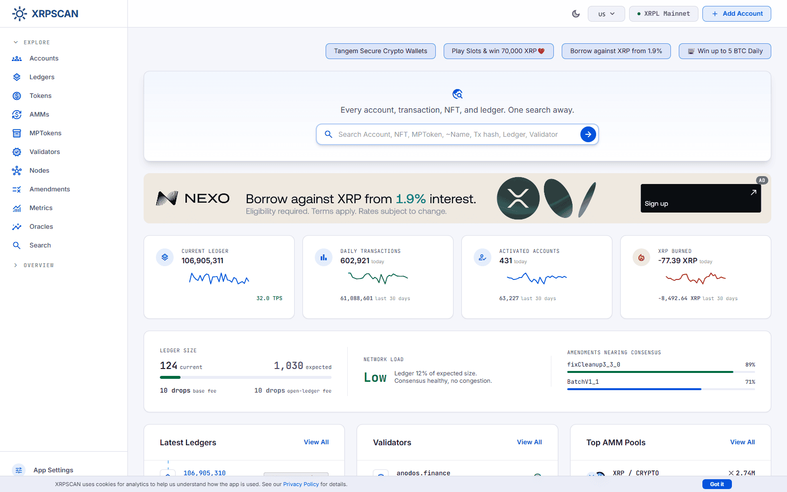787x492 pixels.
Task: Open Oracles via its sidebar icon
Action: pos(17,227)
